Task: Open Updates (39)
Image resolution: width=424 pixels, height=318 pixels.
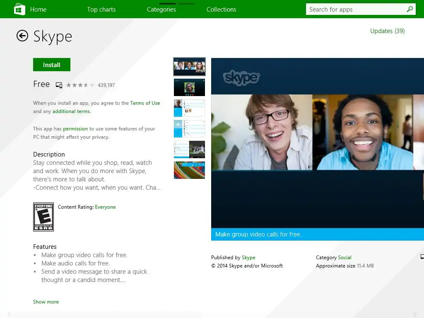Action: click(388, 31)
